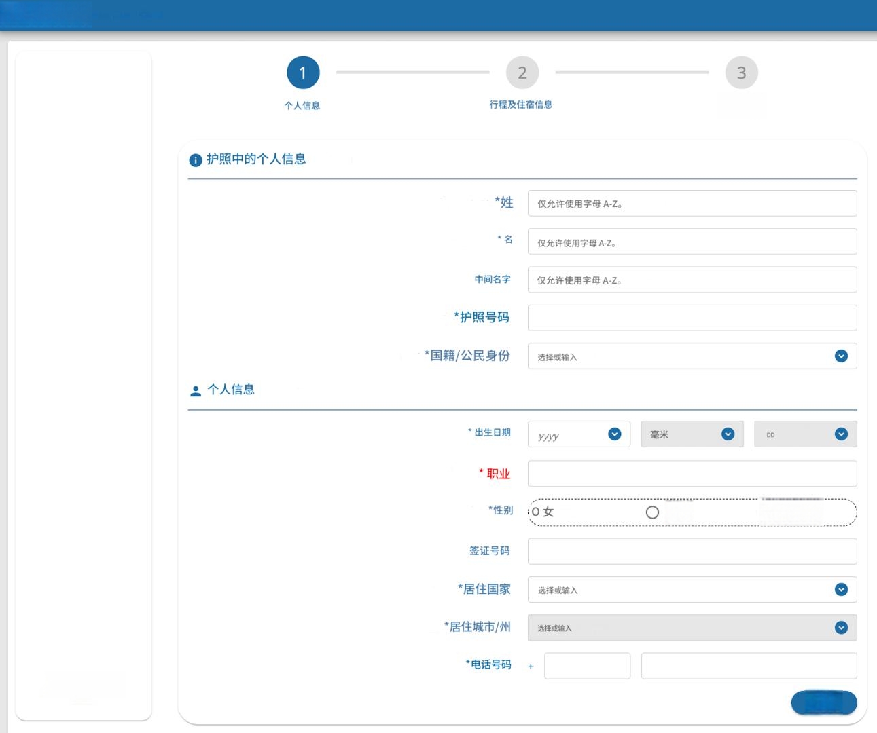This screenshot has width=877, height=733.
Task: Click the *电话号码 field label
Action: click(488, 664)
